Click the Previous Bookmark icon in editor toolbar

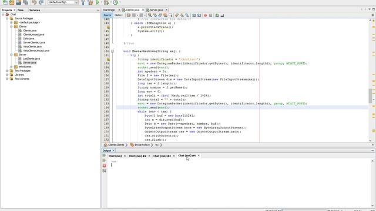[x=177, y=15]
